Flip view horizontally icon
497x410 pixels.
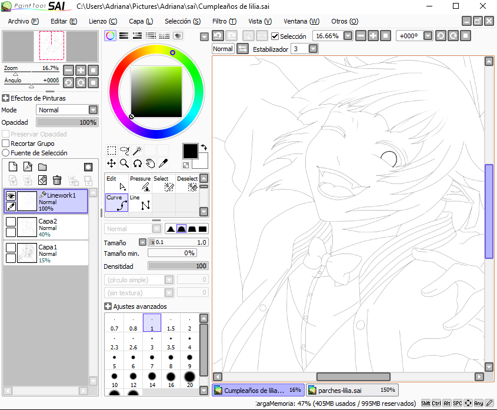[x=242, y=49]
